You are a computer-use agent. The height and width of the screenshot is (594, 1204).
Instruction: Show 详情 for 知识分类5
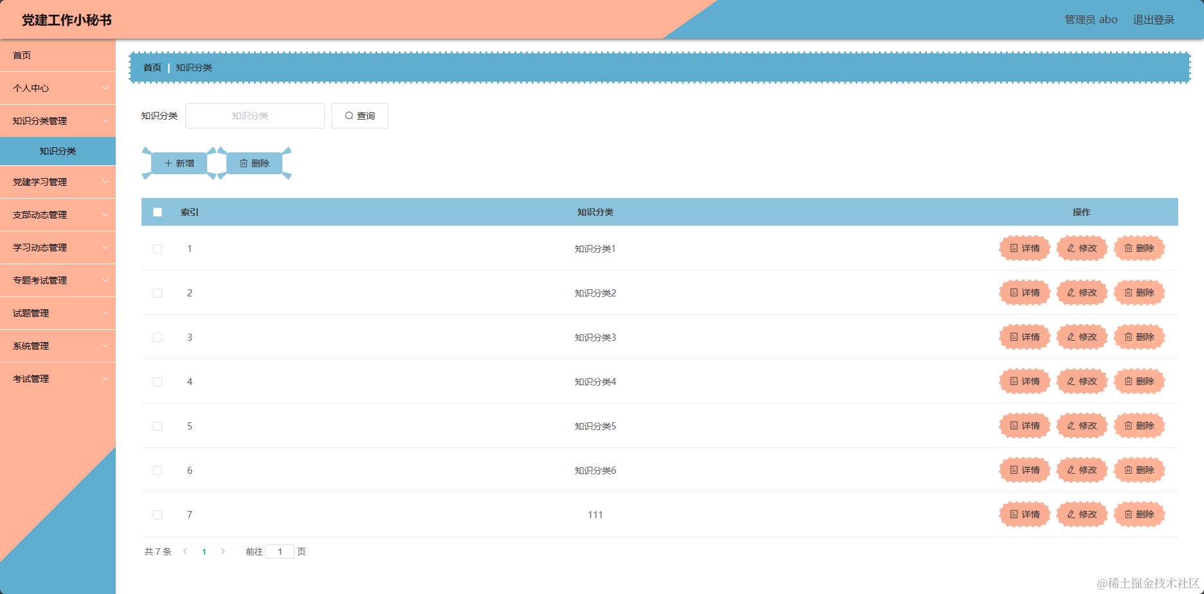(x=1025, y=426)
